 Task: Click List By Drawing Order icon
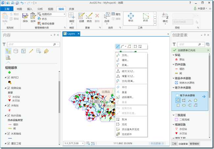pyautogui.click(x=8, y=51)
